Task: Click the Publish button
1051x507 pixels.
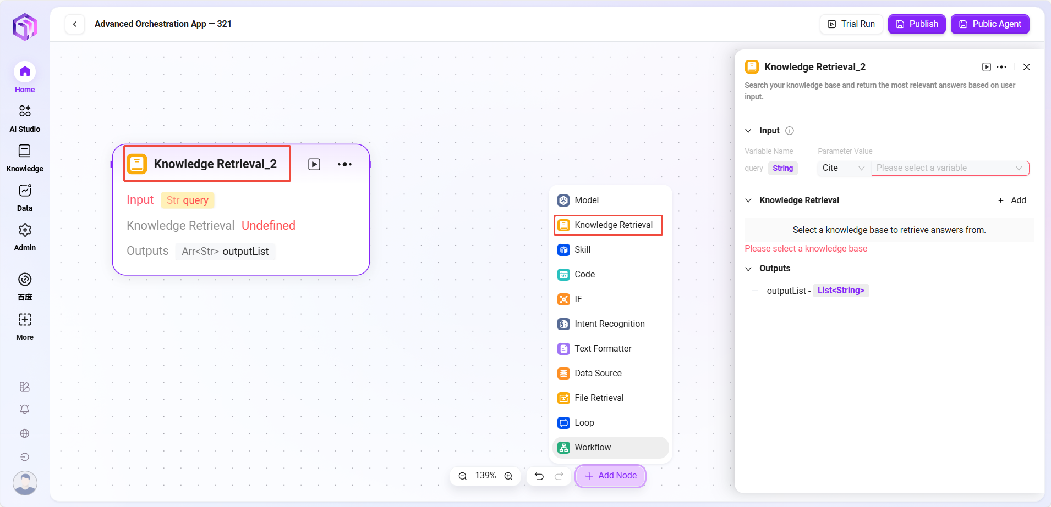Action: [917, 24]
